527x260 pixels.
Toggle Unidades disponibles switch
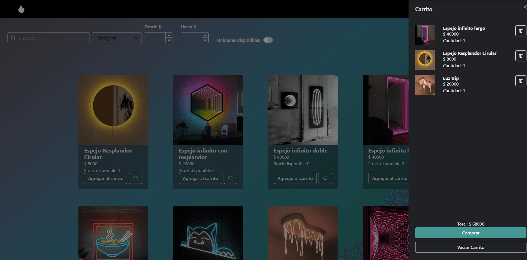[268, 40]
